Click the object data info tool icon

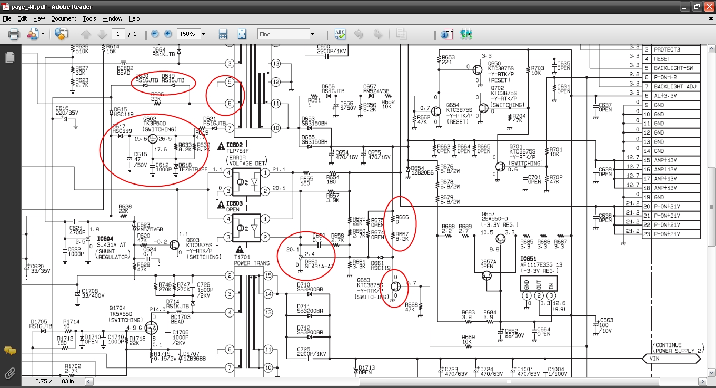tap(446, 34)
